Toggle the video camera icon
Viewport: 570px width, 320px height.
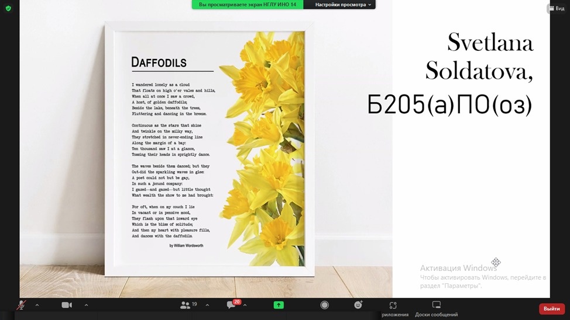(x=67, y=305)
